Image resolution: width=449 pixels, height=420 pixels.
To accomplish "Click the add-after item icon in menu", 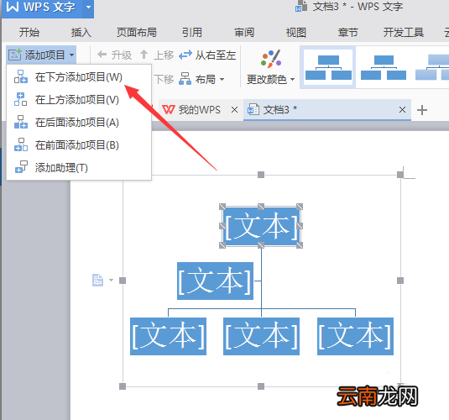I will [x=21, y=122].
